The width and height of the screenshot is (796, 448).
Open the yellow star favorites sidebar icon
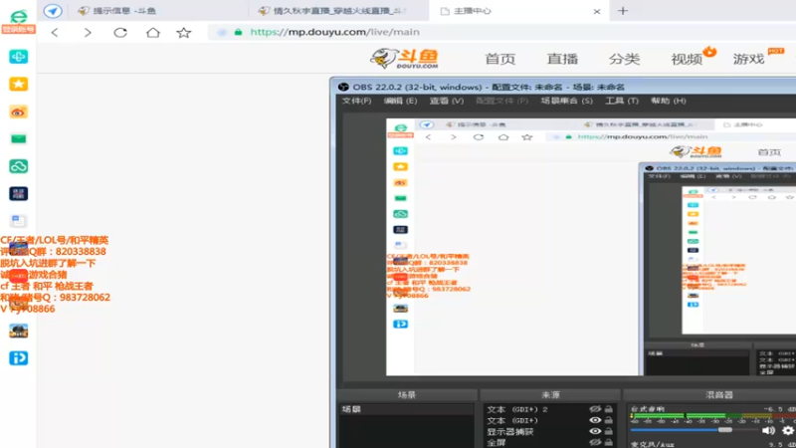click(x=18, y=84)
